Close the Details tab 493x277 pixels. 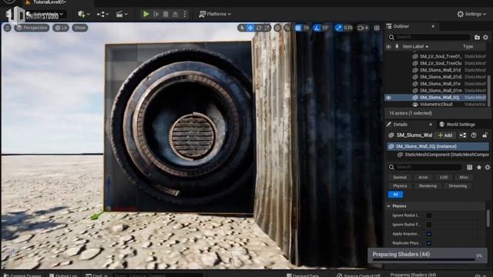point(431,125)
